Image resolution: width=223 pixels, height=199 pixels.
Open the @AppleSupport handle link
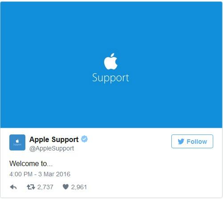pyautogui.click(x=52, y=149)
